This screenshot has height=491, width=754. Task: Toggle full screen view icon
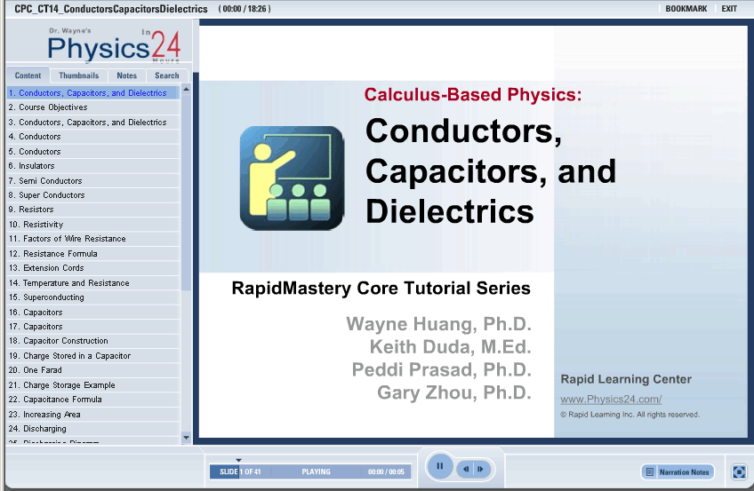point(738,472)
